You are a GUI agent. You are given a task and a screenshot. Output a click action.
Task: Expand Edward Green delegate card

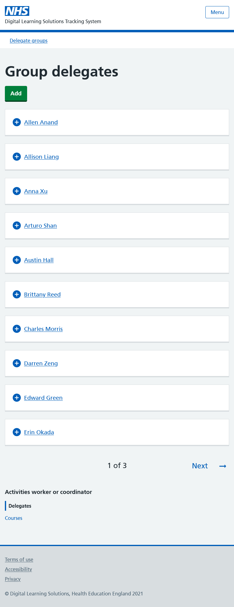(43, 398)
